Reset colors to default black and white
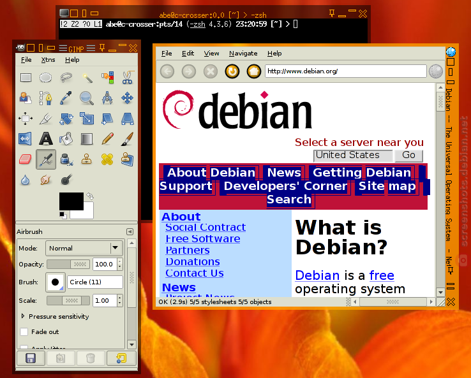Image resolution: width=471 pixels, height=378 pixels. [x=63, y=215]
